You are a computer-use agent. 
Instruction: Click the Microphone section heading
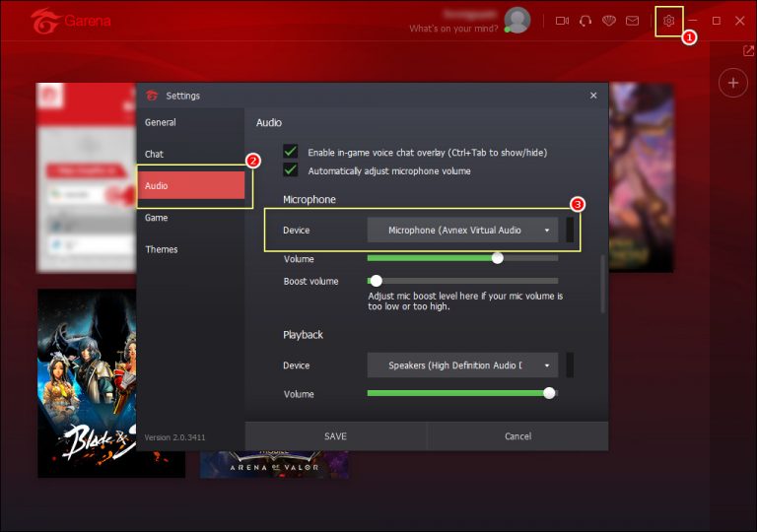(x=309, y=199)
